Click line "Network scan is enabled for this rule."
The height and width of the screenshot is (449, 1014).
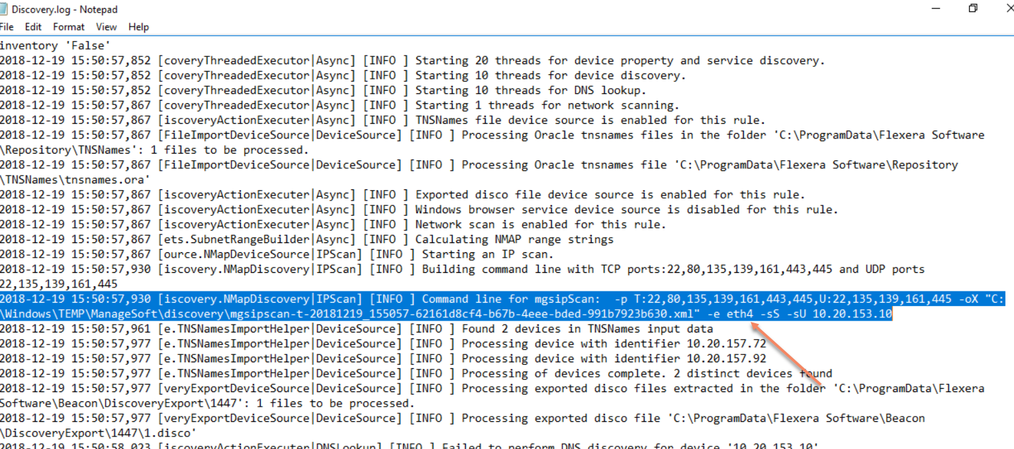point(333,224)
